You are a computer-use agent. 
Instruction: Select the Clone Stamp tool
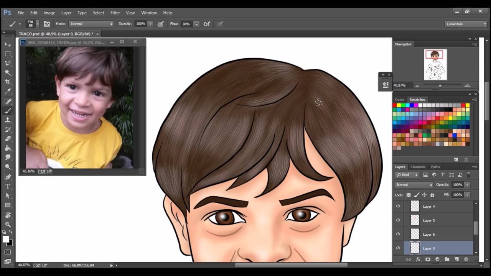[8, 120]
